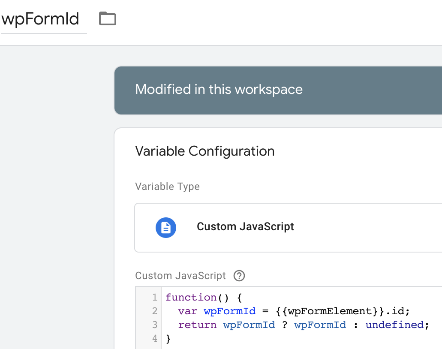The image size is (442, 349).
Task: Click the blue Custom JavaScript document icon
Action: pyautogui.click(x=166, y=227)
